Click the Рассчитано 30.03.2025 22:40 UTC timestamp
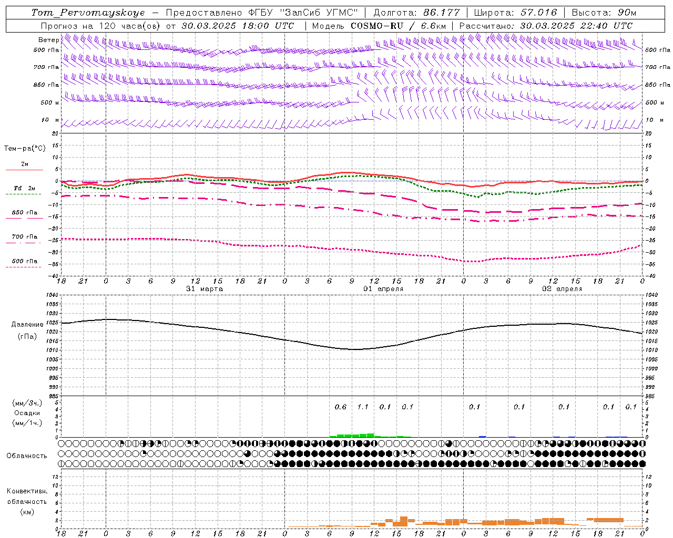Viewport: 673px width, 538px height. click(546, 26)
